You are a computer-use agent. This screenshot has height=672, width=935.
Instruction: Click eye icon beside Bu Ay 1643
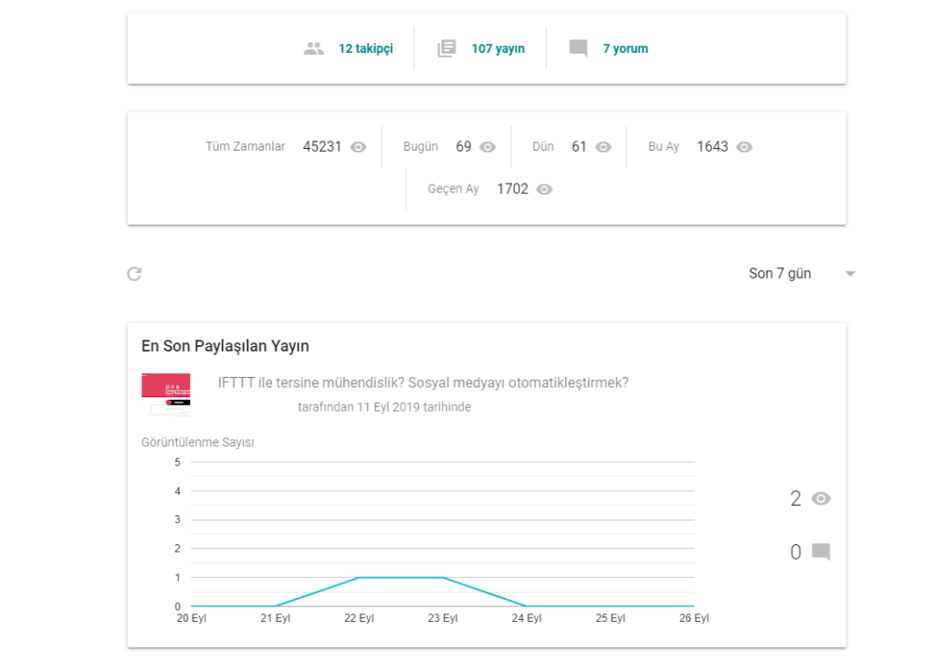pos(744,147)
